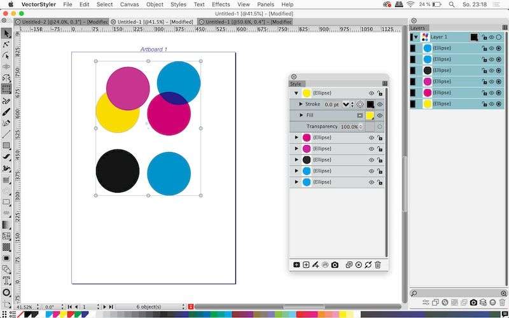
Task: Expand the Fill section triangle
Action: click(x=301, y=115)
